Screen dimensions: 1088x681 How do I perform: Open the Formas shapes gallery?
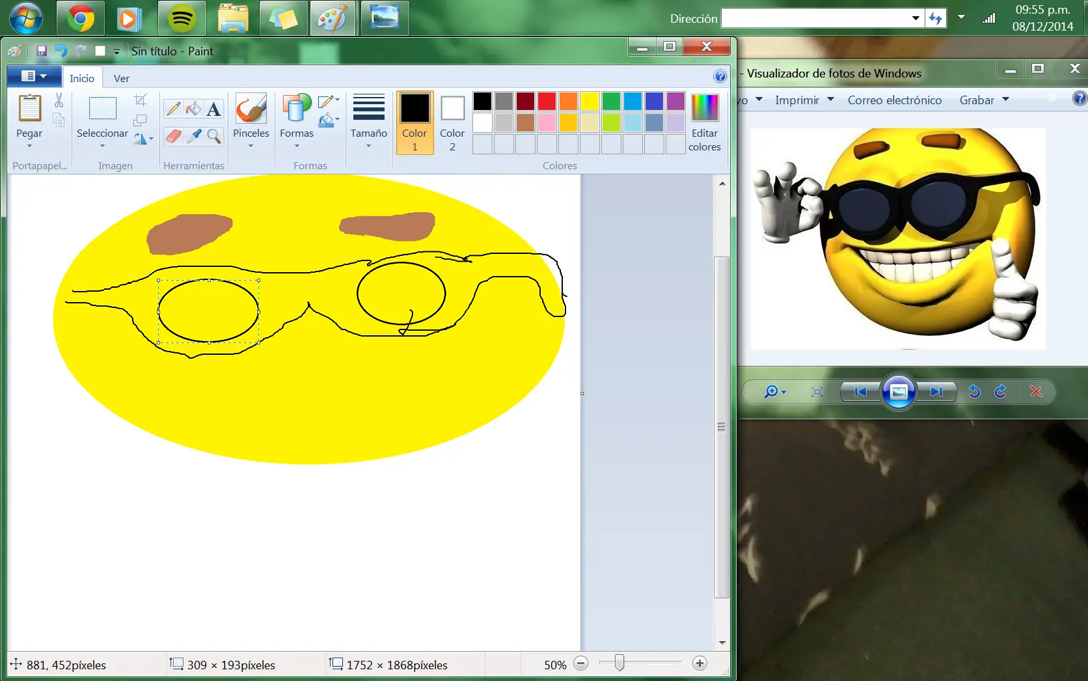pyautogui.click(x=297, y=122)
